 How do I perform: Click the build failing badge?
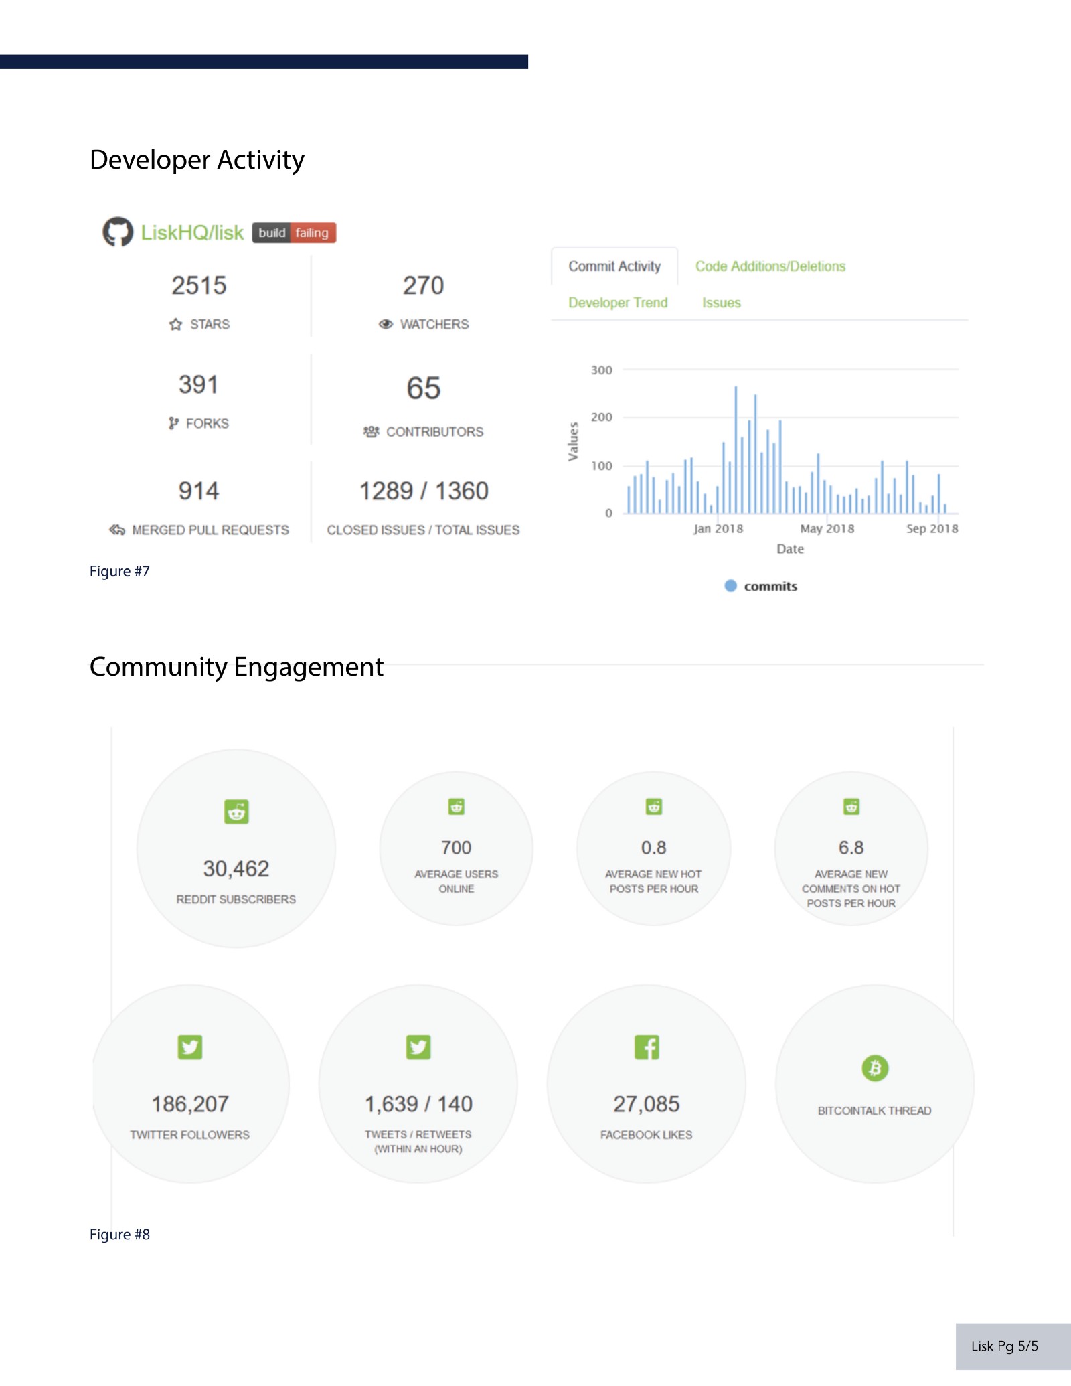point(294,232)
